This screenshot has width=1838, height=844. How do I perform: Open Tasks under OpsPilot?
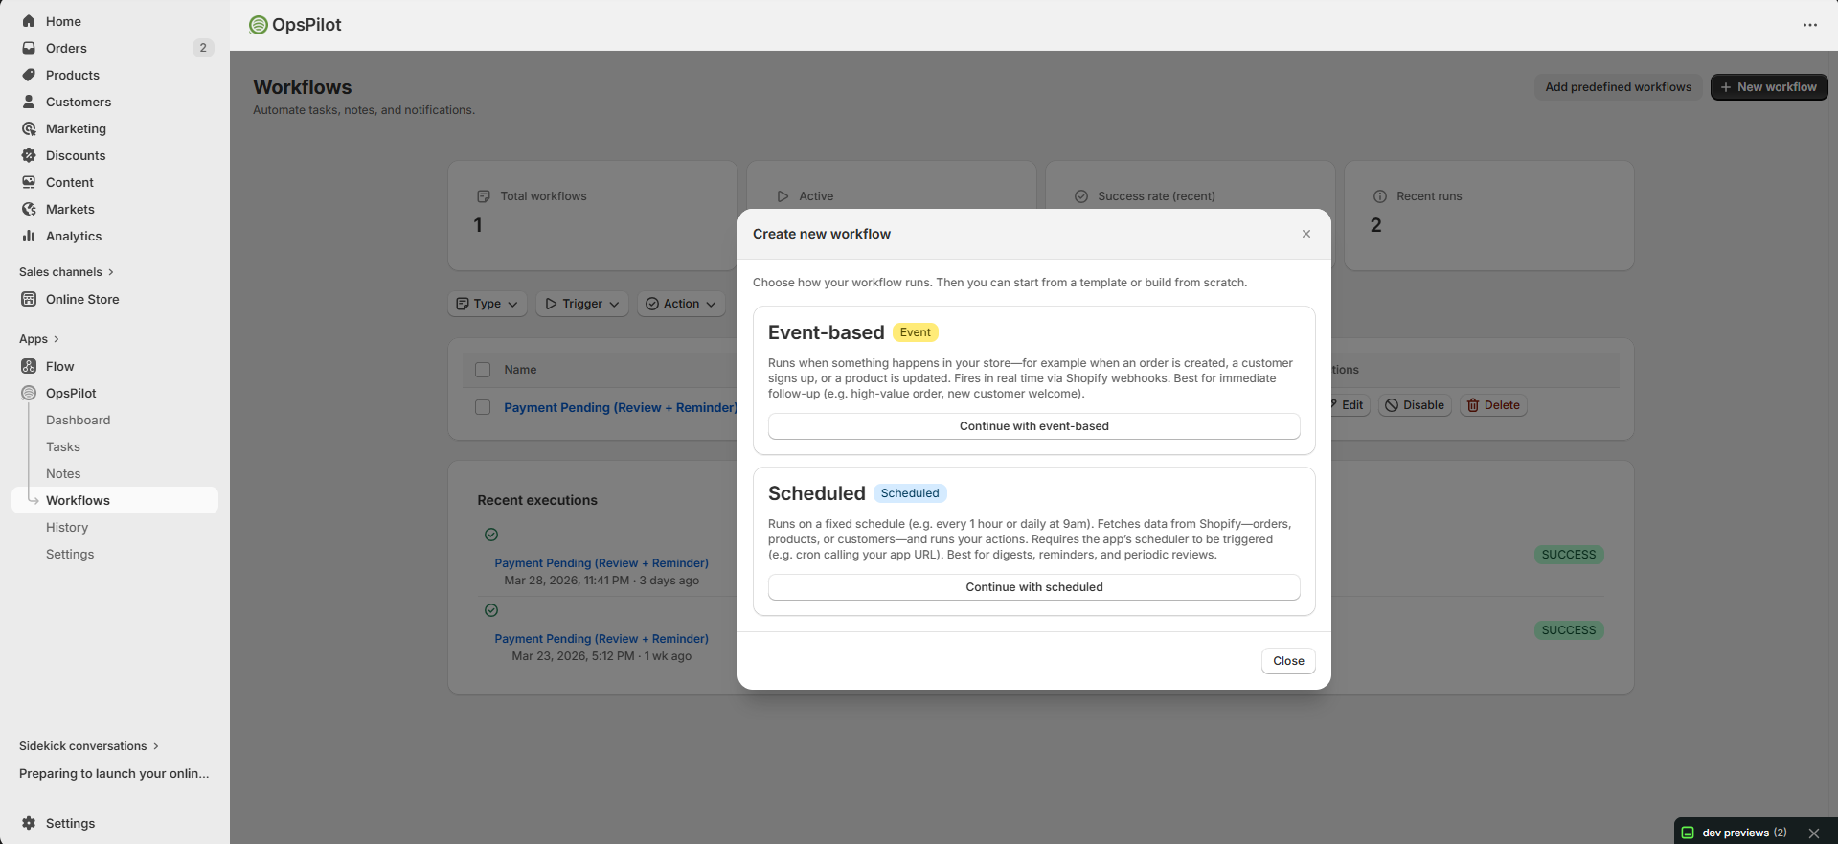pos(63,446)
